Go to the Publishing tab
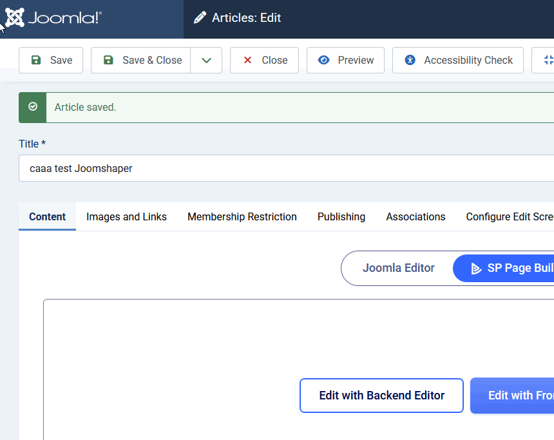Screen dimensions: 554x440 [341, 216]
